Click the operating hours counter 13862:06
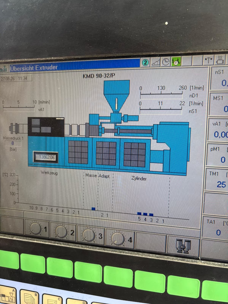228x304 pixels. tap(46, 157)
